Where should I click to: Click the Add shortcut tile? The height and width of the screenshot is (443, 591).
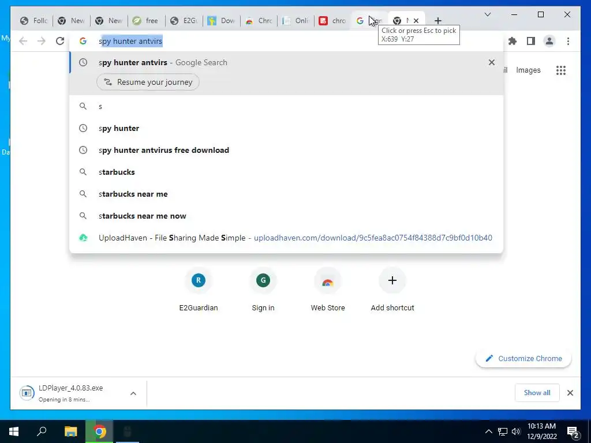coord(392,290)
